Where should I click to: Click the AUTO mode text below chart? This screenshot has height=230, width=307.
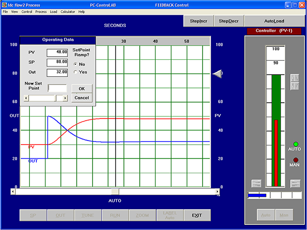pos(115,201)
